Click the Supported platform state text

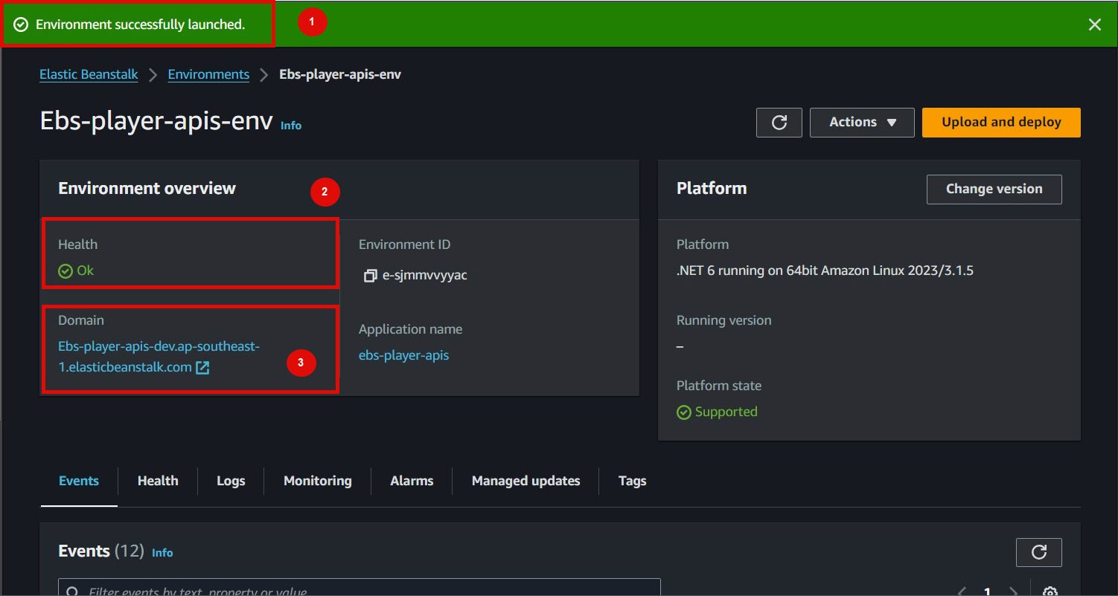(x=726, y=412)
